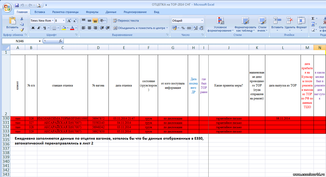The image size is (326, 177).
Task: Switch to the Данные tab
Action: pyautogui.click(x=111, y=12)
